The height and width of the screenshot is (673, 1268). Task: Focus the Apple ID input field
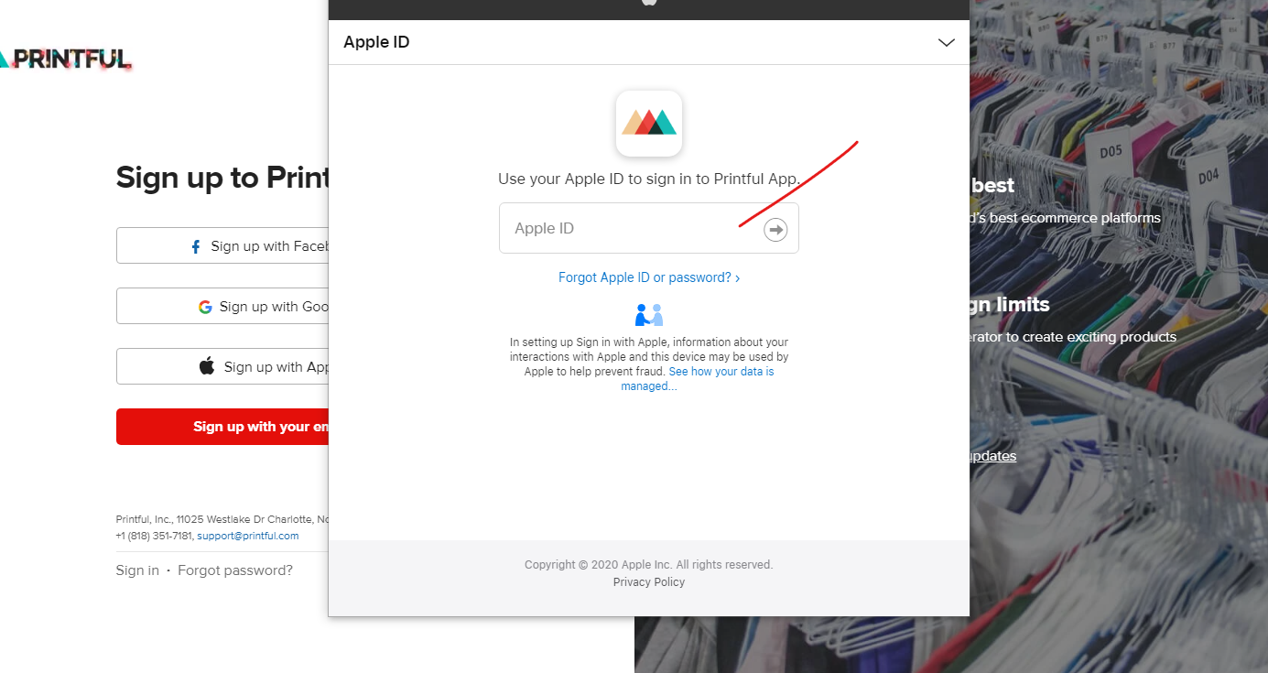pos(648,228)
